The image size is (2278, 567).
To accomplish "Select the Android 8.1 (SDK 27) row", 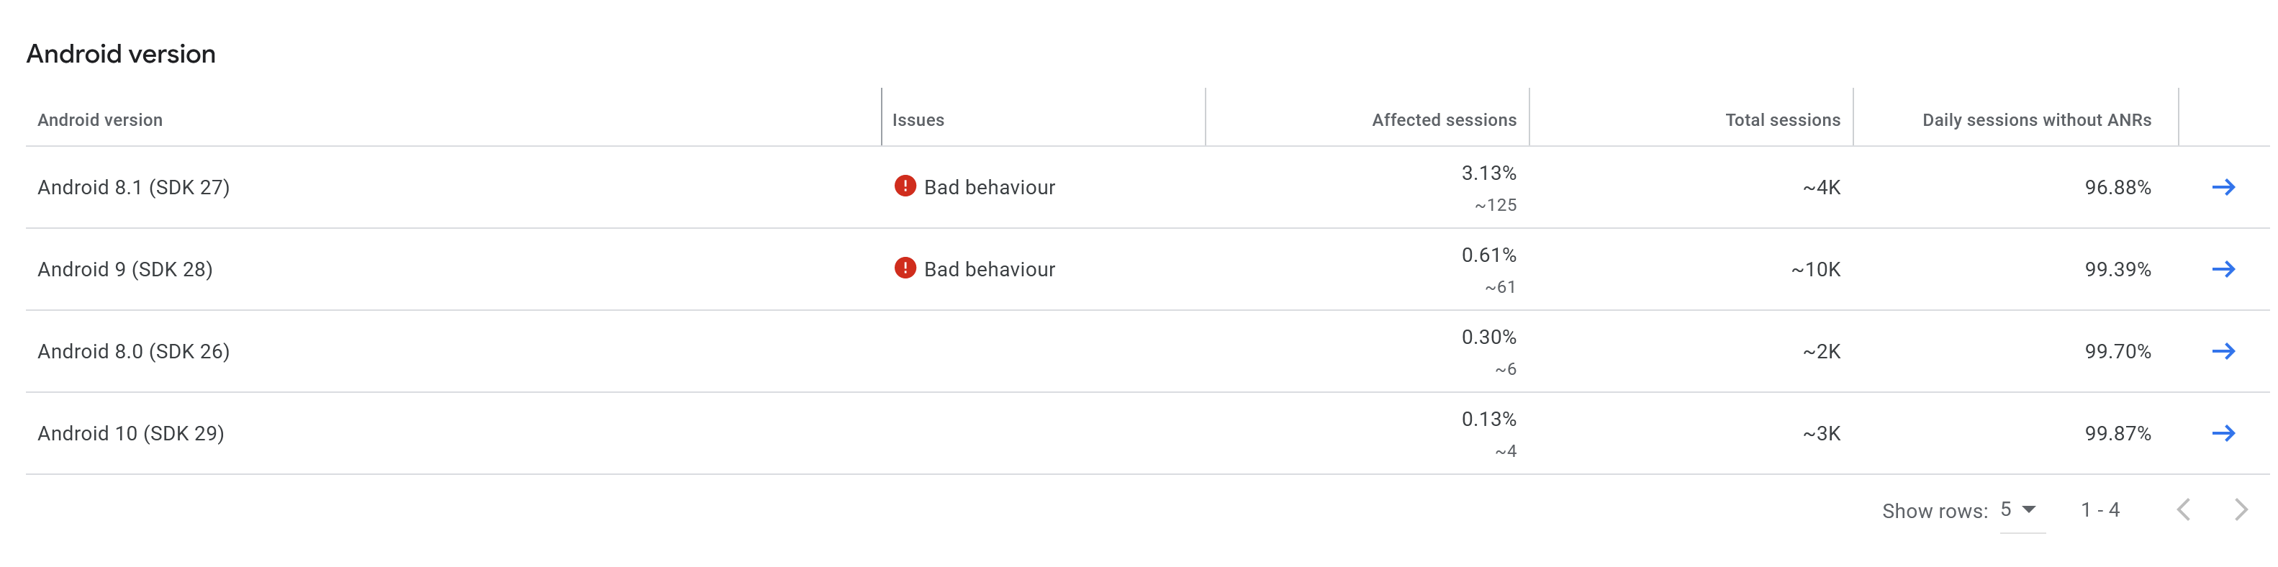I will click(x=134, y=188).
